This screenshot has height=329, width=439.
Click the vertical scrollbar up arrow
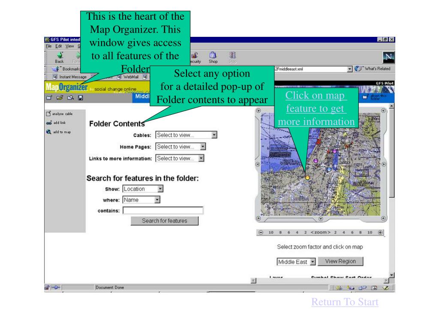[x=392, y=106]
